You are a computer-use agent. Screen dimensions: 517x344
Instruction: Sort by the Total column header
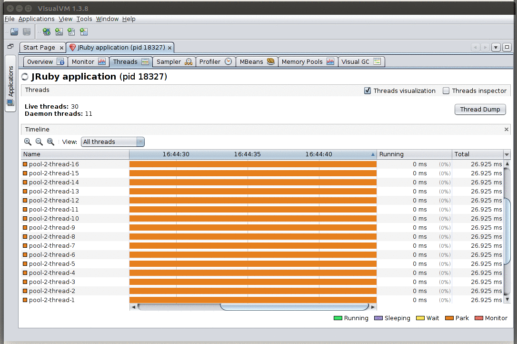pos(478,154)
